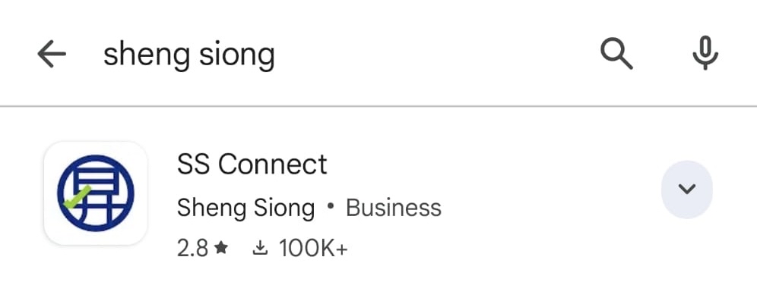Tap the Business category label

coord(394,208)
